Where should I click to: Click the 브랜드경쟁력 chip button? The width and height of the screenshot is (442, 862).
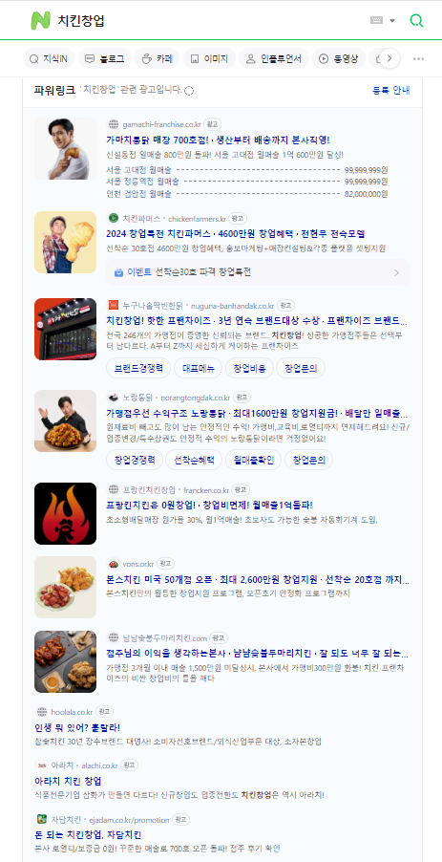138,368
